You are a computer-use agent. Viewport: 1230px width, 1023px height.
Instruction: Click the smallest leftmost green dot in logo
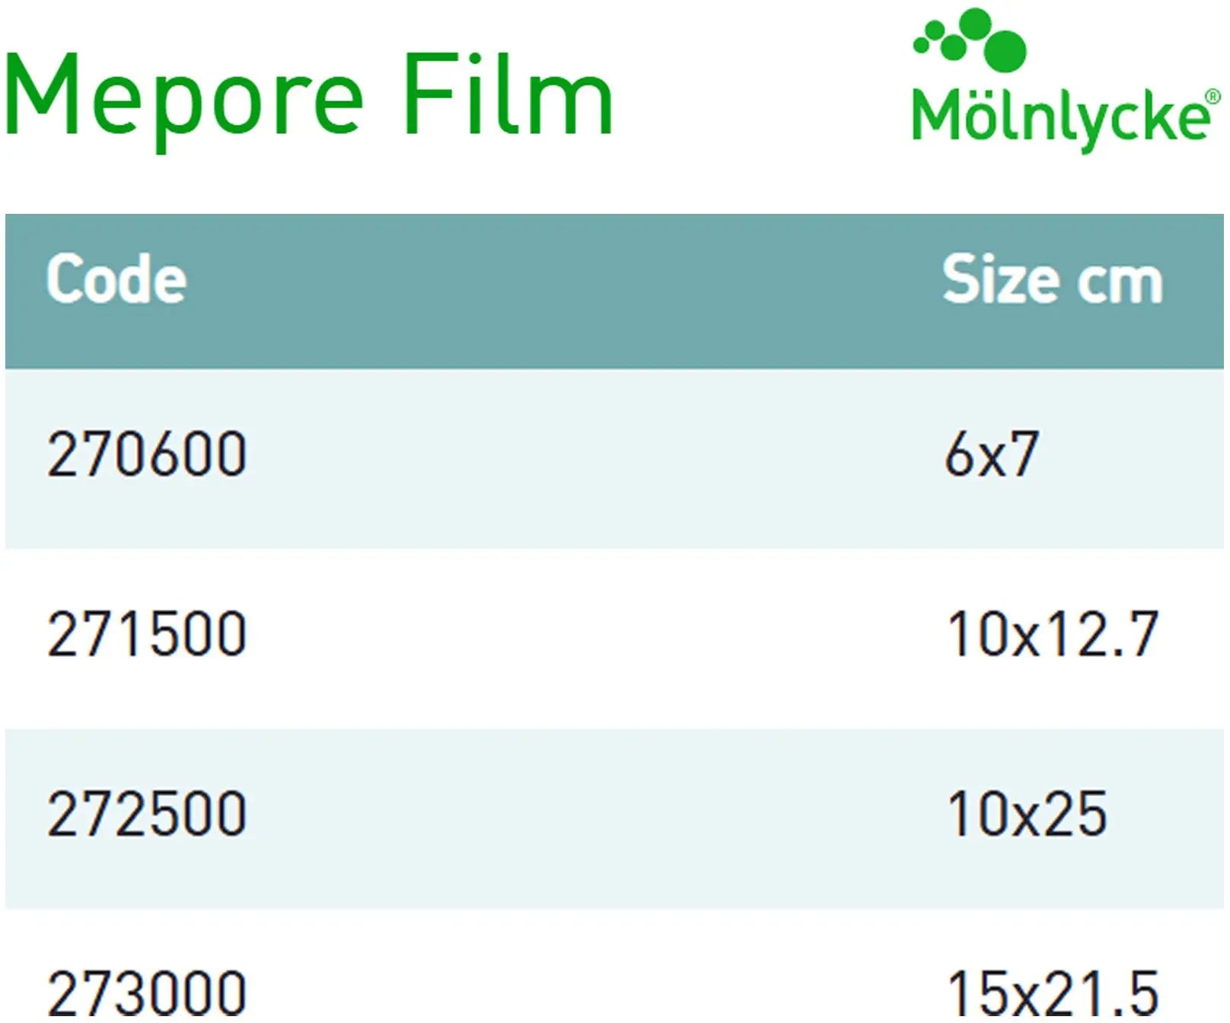[x=921, y=45]
